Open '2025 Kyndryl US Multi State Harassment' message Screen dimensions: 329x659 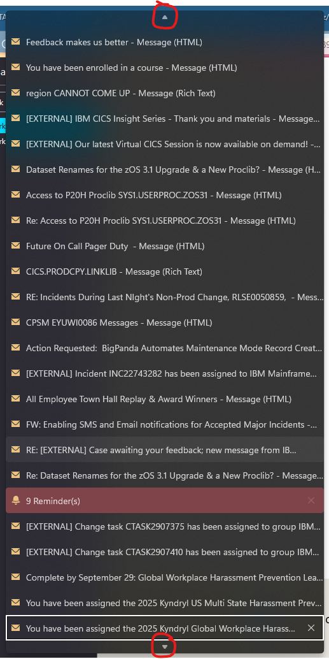[164, 603]
